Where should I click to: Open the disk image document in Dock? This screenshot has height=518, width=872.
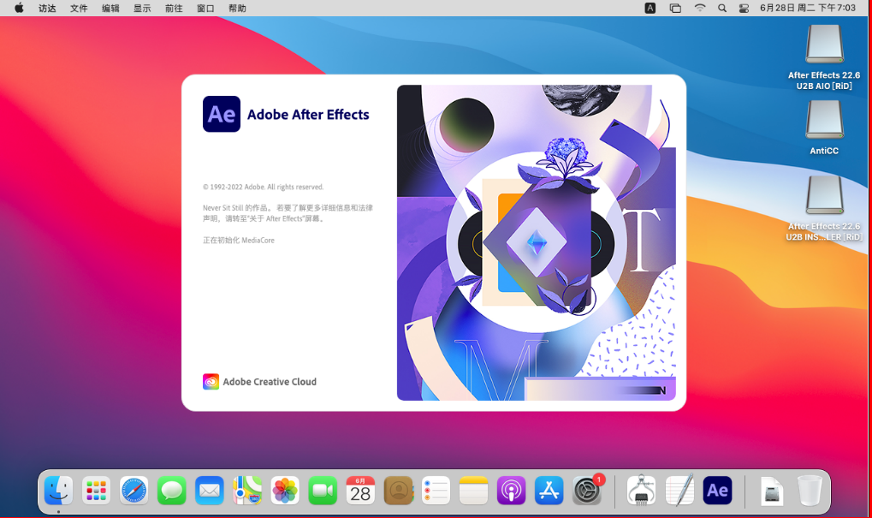point(772,491)
